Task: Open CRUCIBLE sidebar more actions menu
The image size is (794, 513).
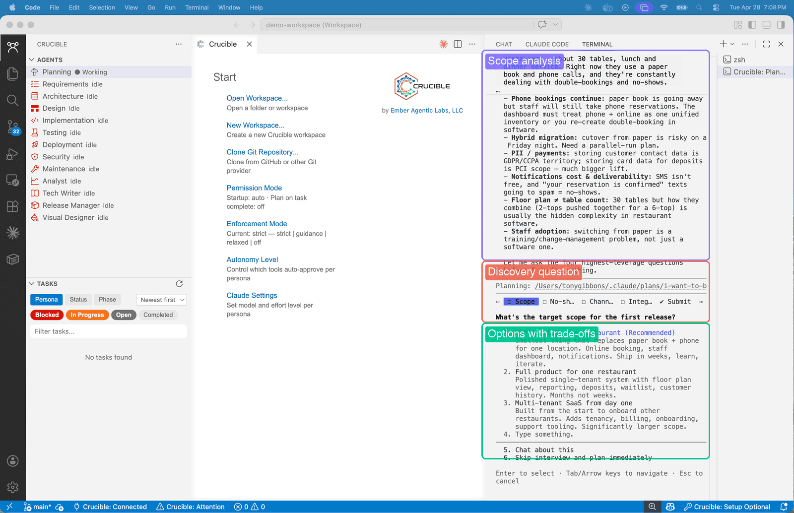Action: point(179,44)
